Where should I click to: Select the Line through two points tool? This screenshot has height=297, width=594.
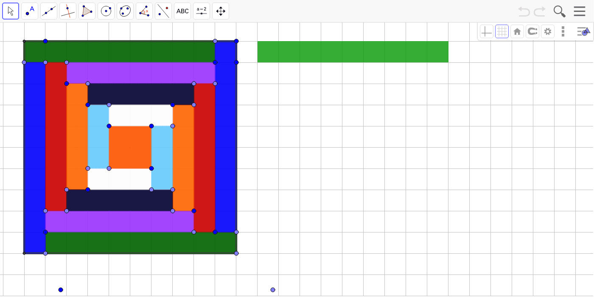[49, 11]
